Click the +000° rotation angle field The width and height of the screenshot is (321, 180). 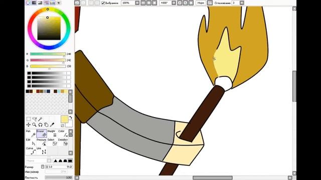tap(165, 3)
